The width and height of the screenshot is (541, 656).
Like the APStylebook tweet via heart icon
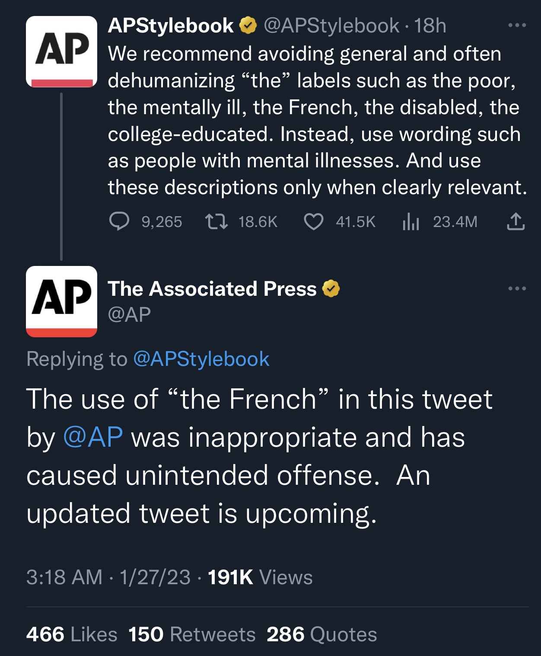pyautogui.click(x=313, y=222)
